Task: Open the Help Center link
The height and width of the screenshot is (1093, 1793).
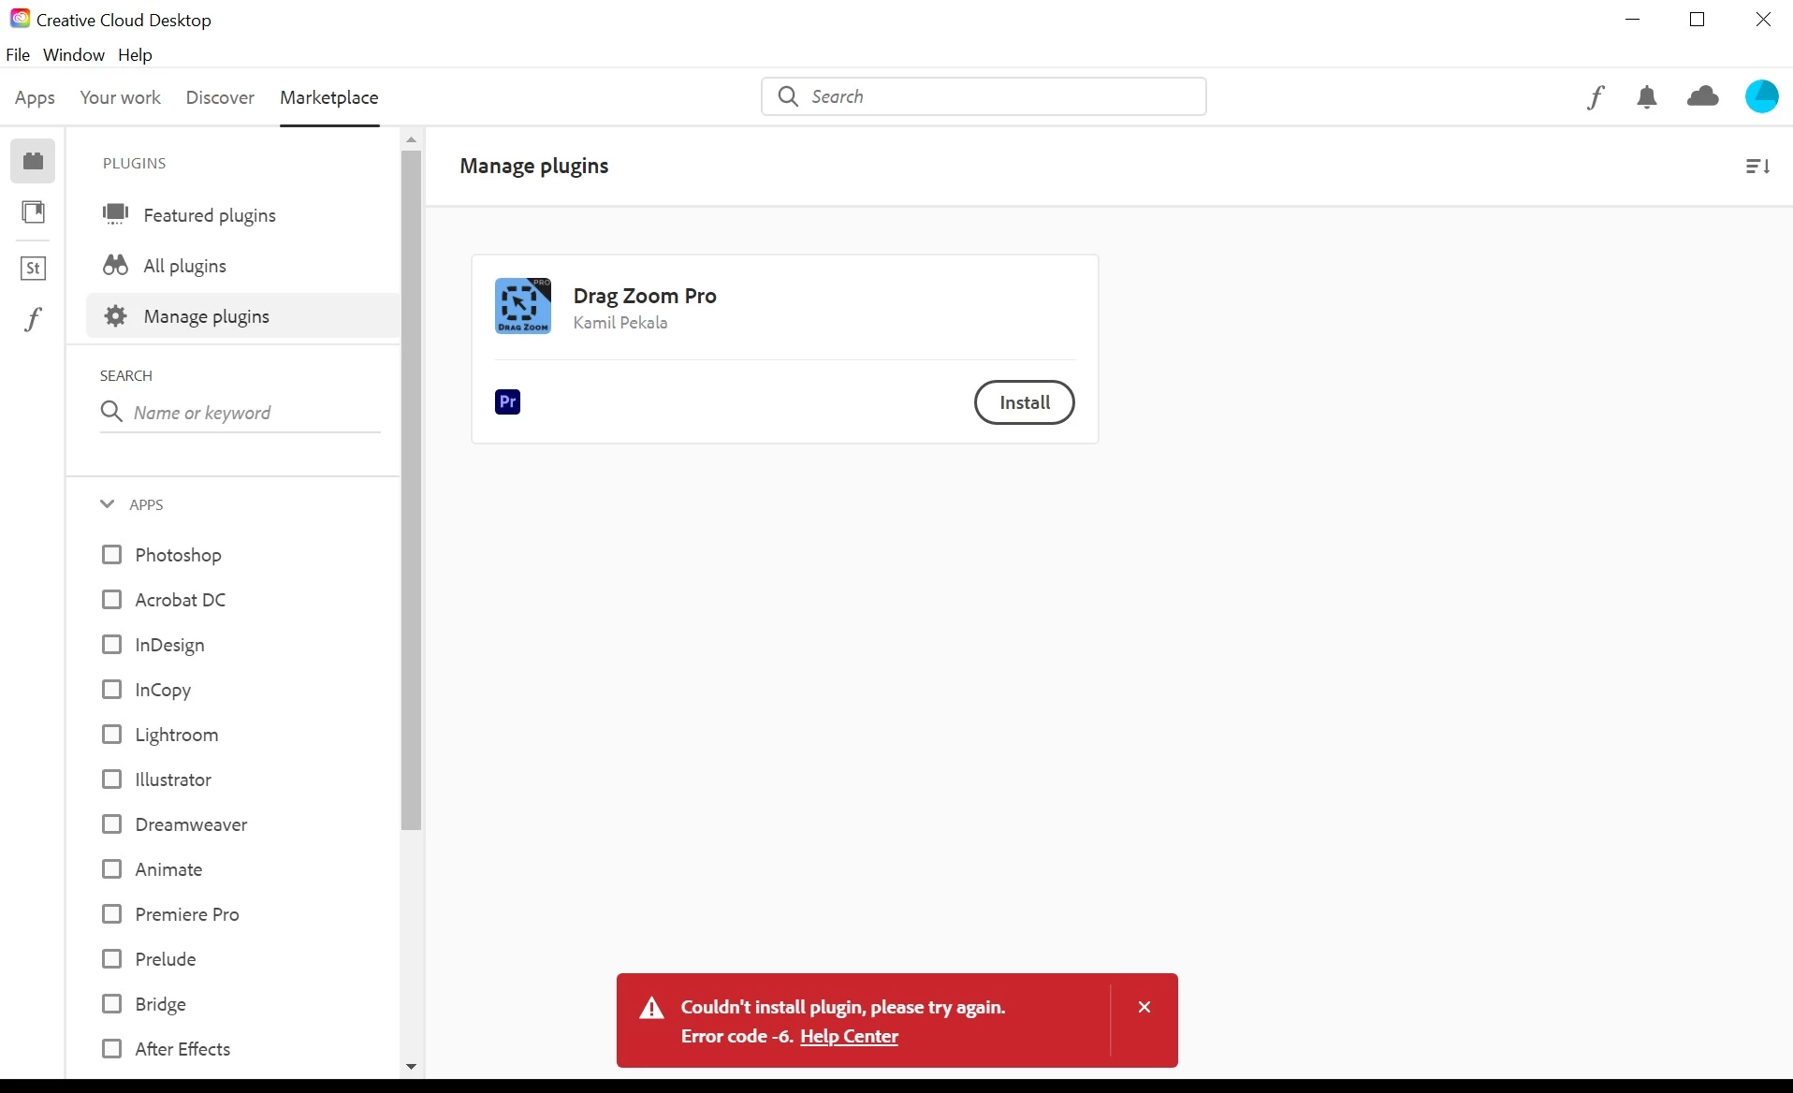Action: point(849,1037)
